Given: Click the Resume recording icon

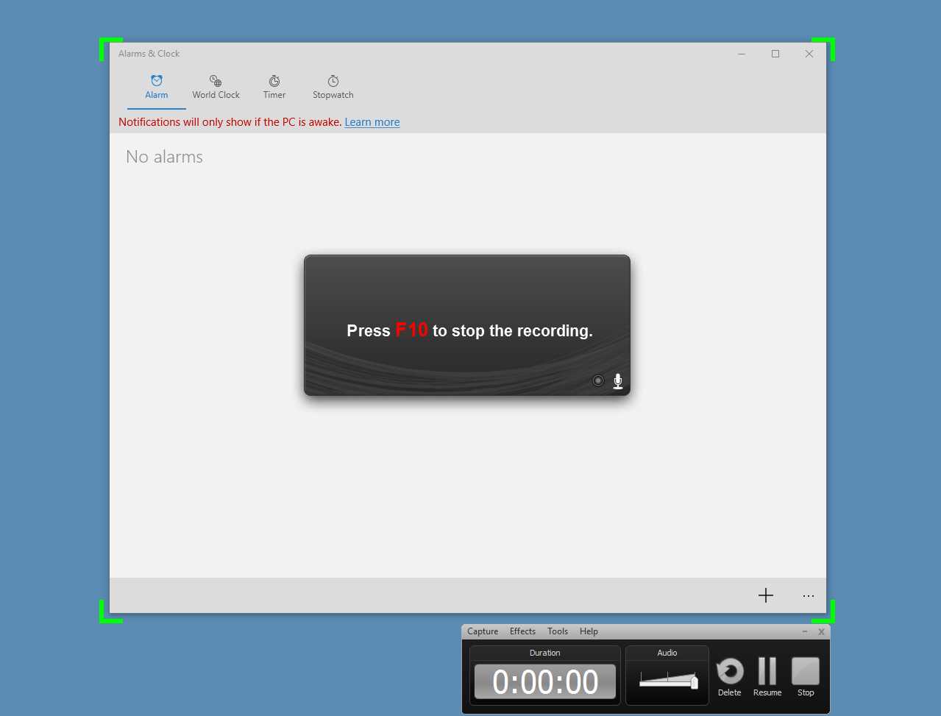Looking at the screenshot, I should [767, 671].
